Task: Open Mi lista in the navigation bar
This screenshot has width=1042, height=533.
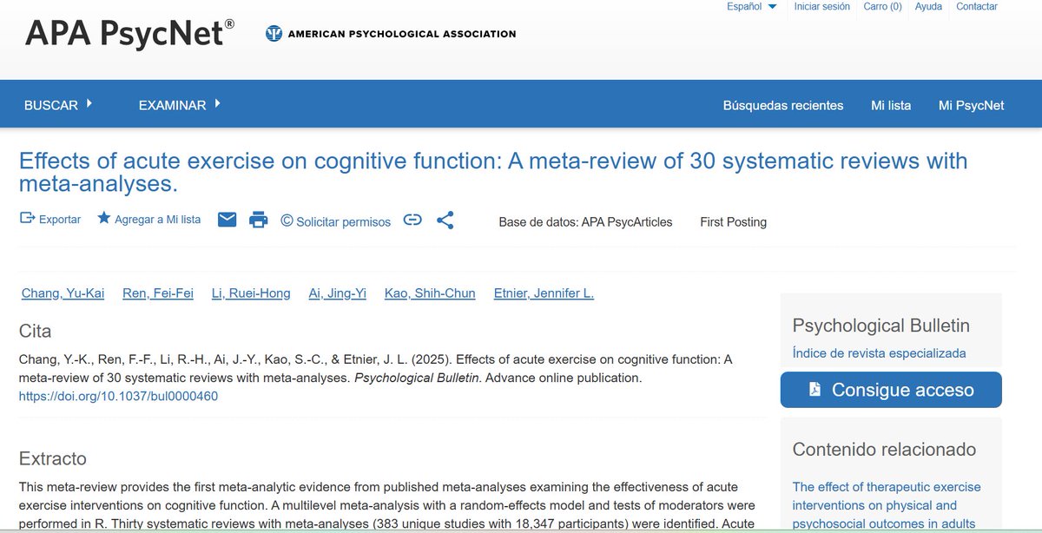Action: 891,105
